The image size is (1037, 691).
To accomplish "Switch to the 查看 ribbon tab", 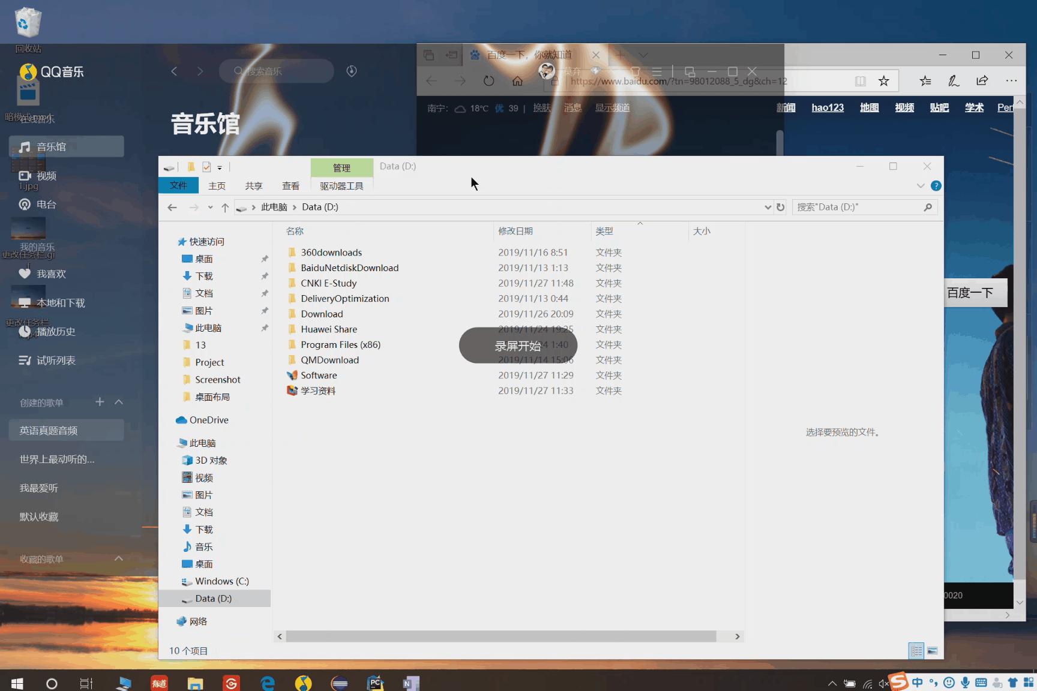I will coord(290,186).
